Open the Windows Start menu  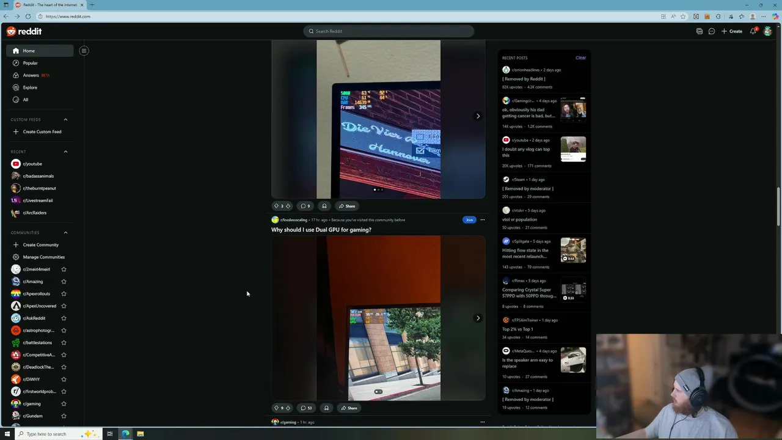[x=7, y=434]
